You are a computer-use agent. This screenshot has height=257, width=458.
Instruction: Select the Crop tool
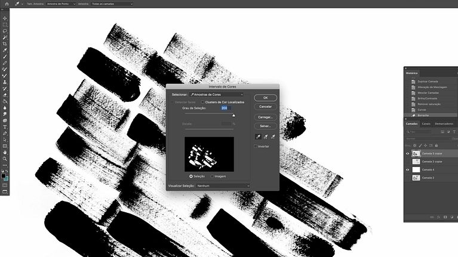(5, 44)
